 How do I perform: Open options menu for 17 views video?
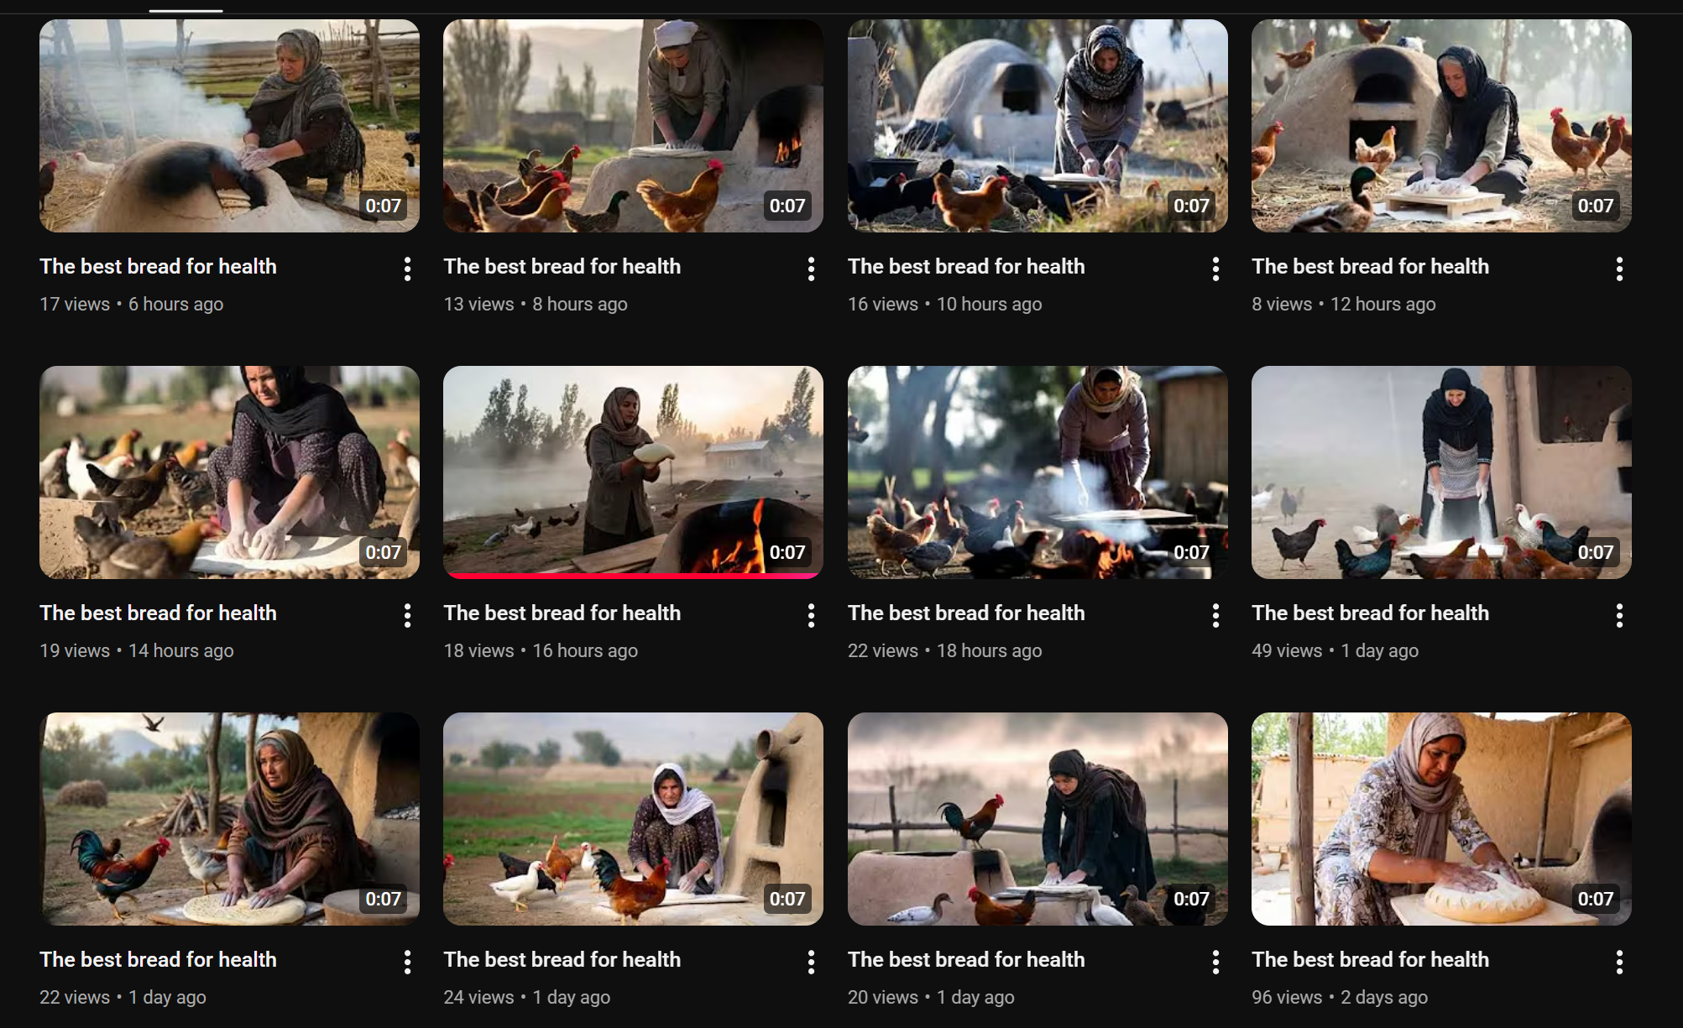[407, 269]
